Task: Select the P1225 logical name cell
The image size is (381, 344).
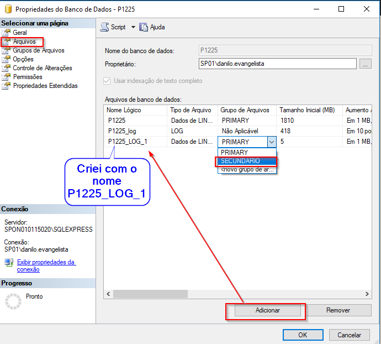Action: (x=135, y=121)
